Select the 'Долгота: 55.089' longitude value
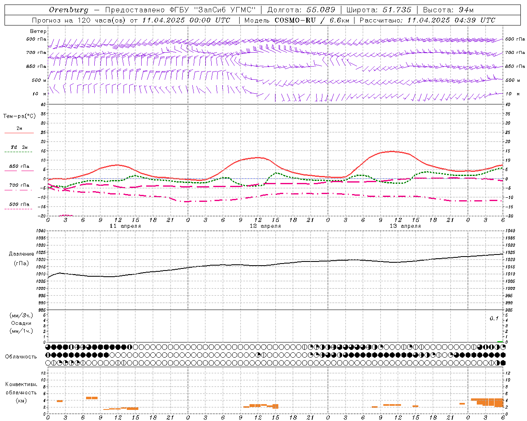 coord(301,9)
